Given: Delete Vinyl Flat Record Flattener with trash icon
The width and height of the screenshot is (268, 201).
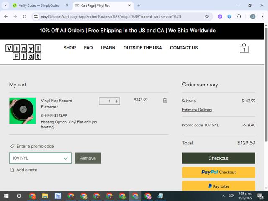Looking at the screenshot, I should (x=165, y=100).
